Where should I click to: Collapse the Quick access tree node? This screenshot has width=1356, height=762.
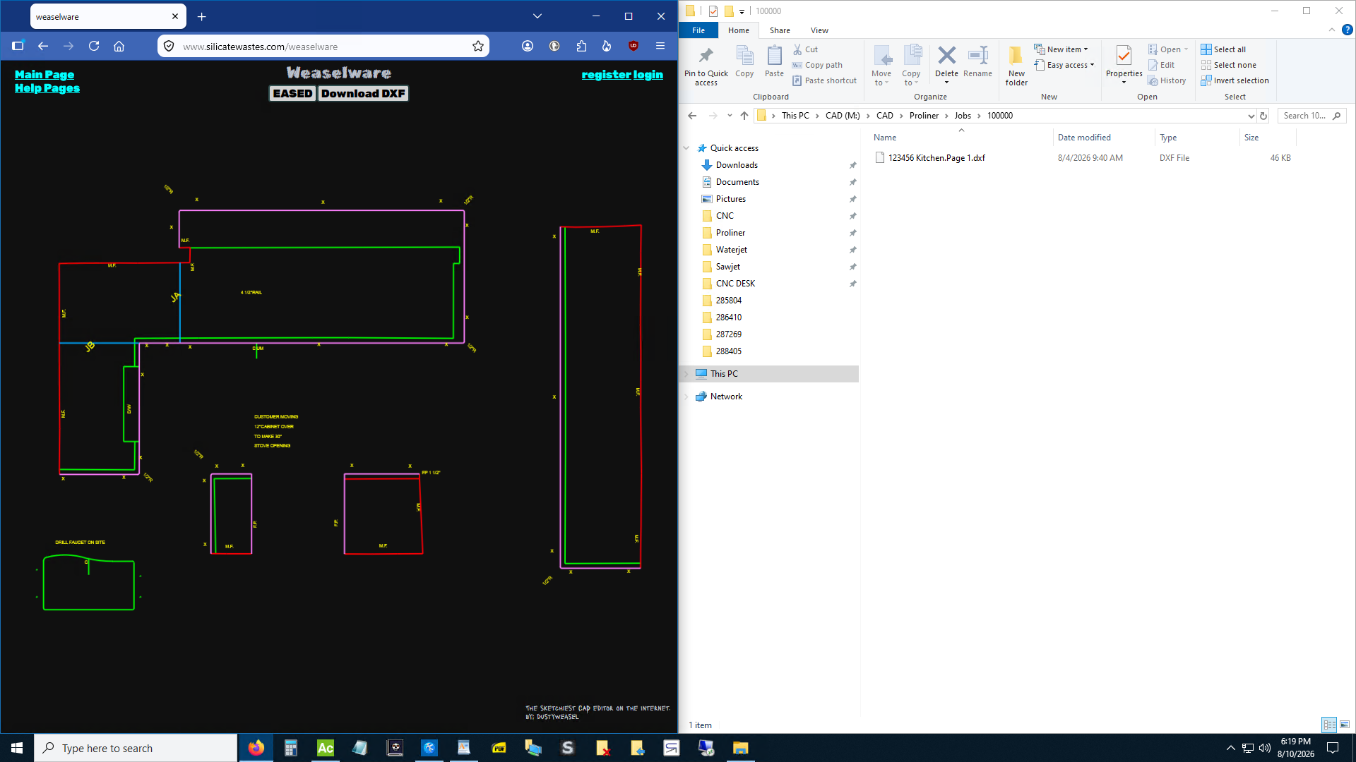(x=686, y=148)
